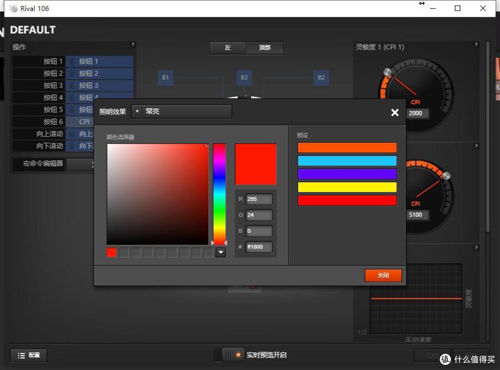This screenshot has height=370, width=500.
Task: Select the B1 button marker
Action: (165, 78)
